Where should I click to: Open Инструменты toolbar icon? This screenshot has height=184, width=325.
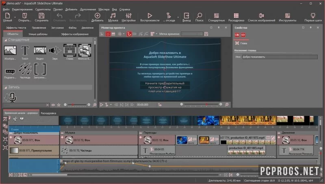tap(288, 16)
